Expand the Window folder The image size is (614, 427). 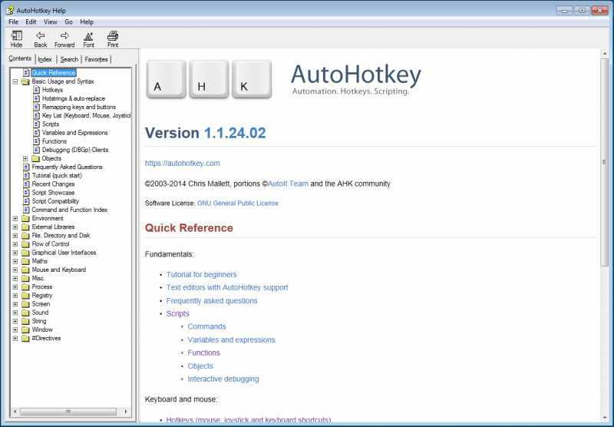click(15, 329)
